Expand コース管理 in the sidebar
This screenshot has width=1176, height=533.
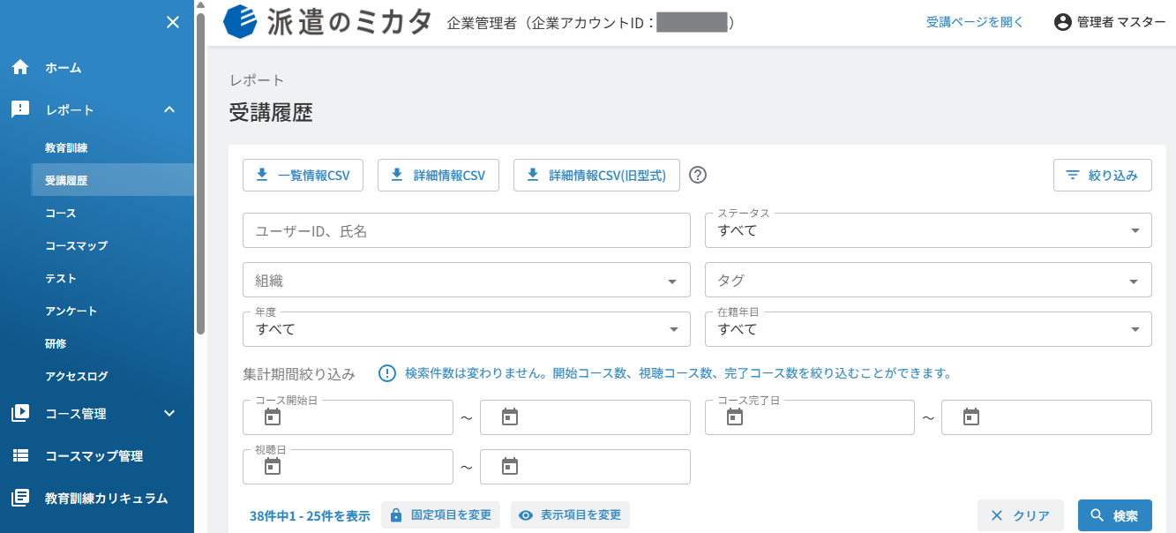(x=97, y=413)
